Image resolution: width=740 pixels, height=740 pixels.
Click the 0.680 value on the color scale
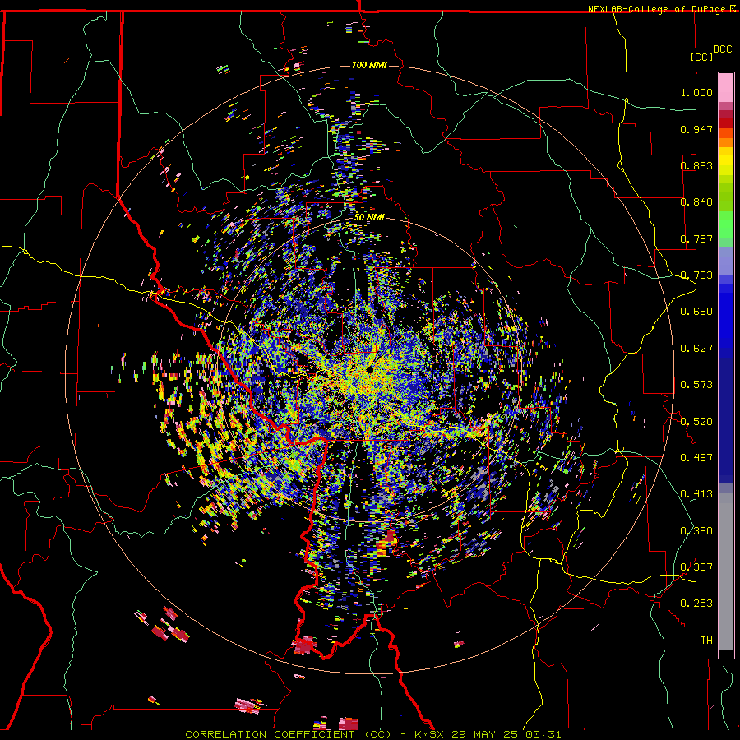(x=696, y=312)
